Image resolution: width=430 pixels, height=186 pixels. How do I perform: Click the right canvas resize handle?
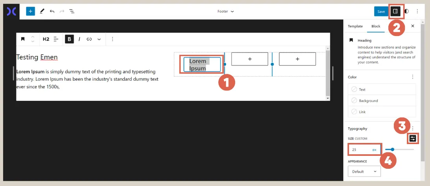(x=333, y=73)
